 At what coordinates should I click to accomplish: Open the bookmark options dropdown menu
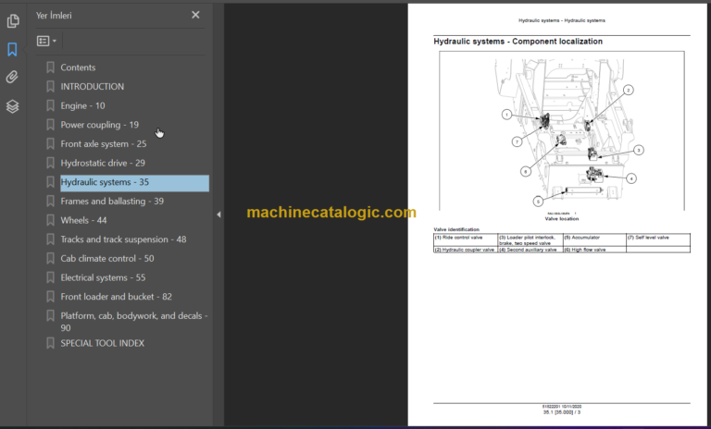46,42
